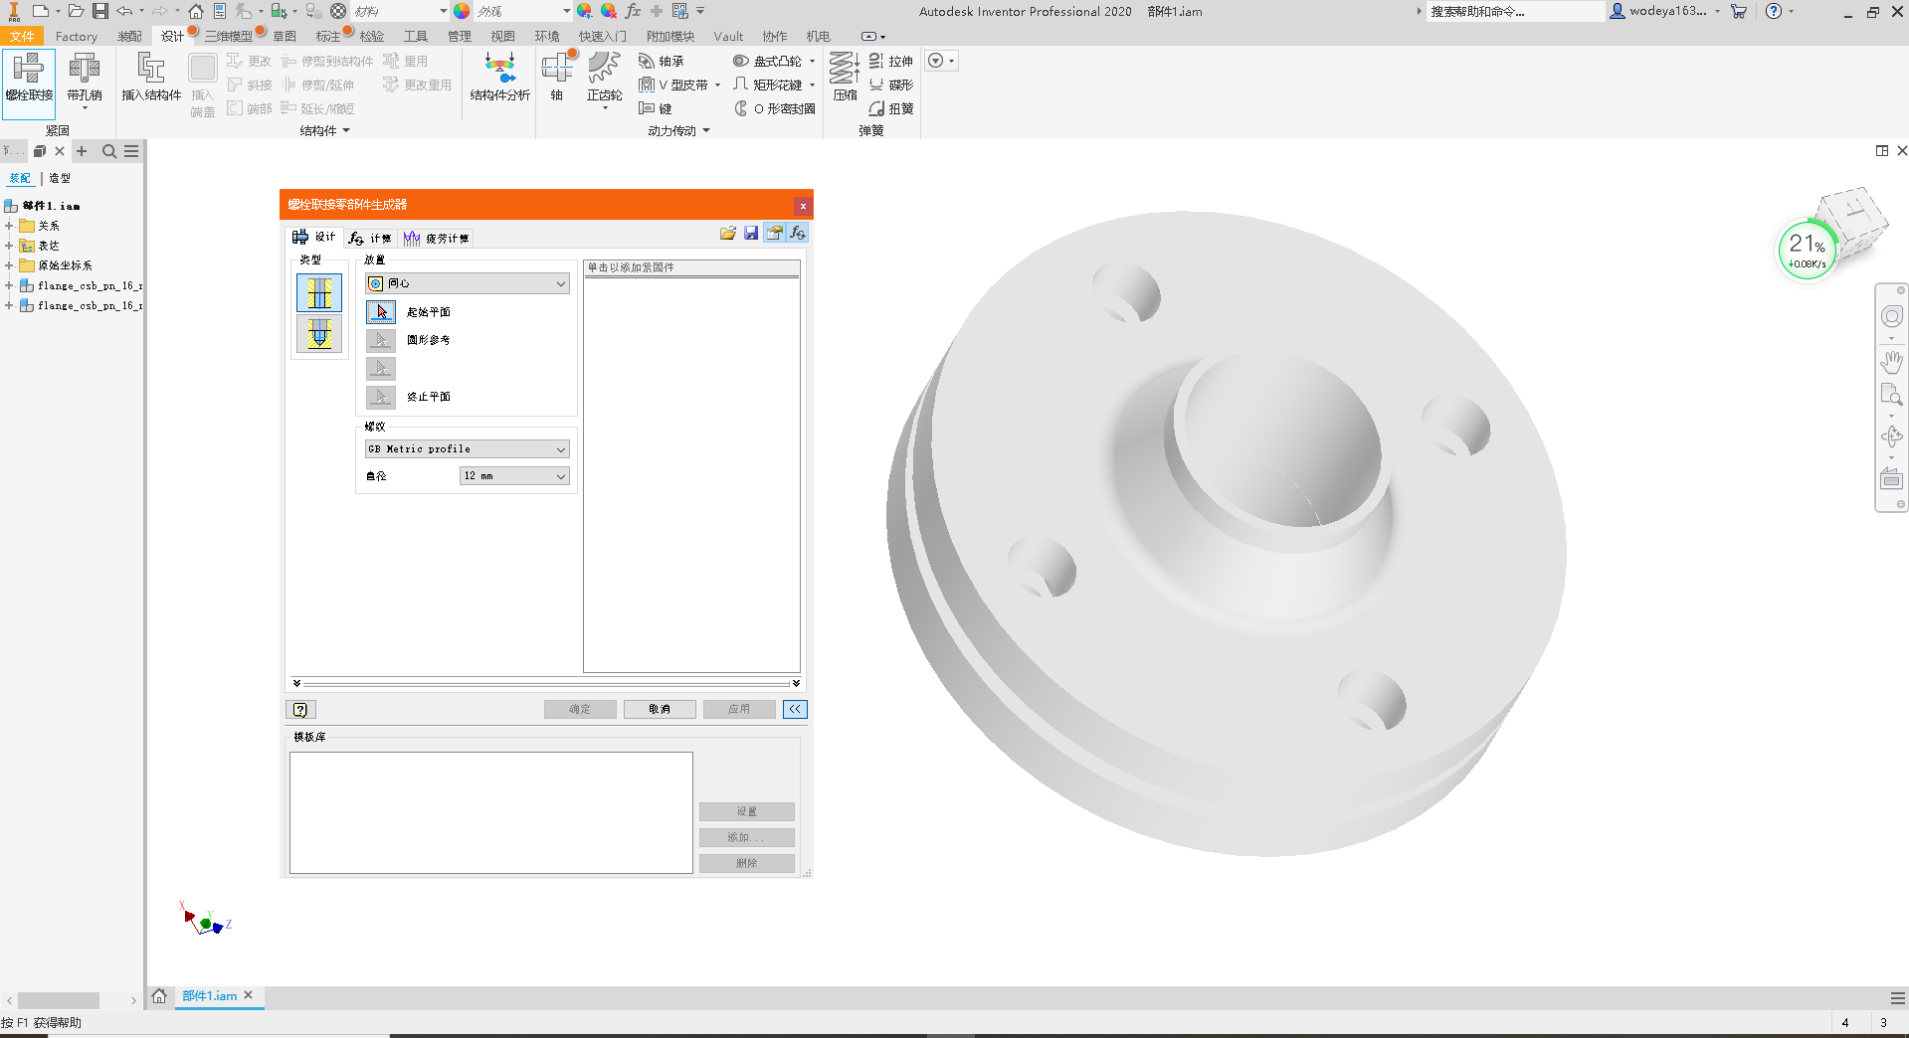Open the 压缩 compression spring tool
This screenshot has width=1909, height=1038.
tap(845, 78)
